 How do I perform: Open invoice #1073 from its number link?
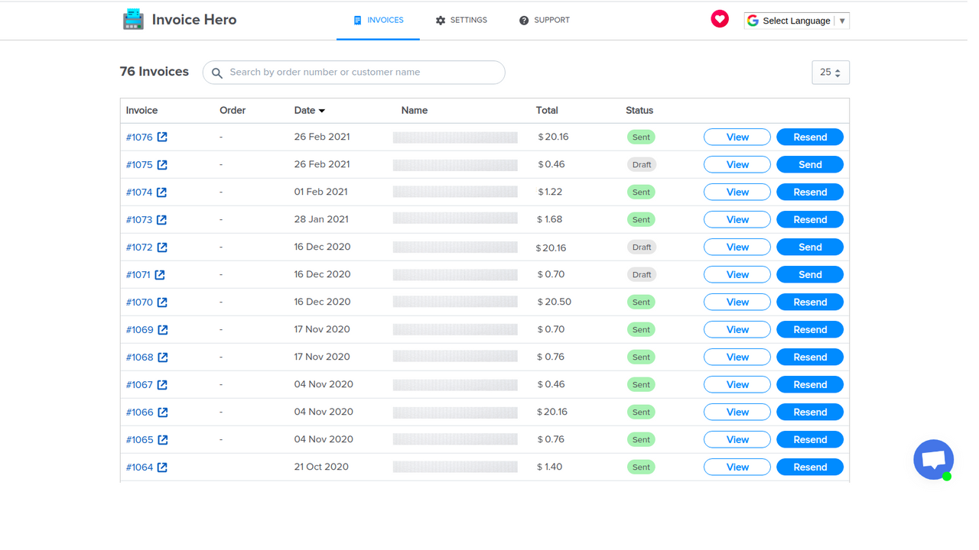click(138, 219)
